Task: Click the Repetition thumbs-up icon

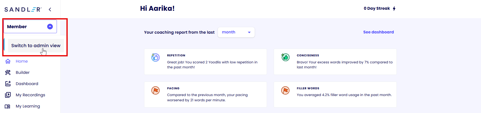Action: (155, 57)
